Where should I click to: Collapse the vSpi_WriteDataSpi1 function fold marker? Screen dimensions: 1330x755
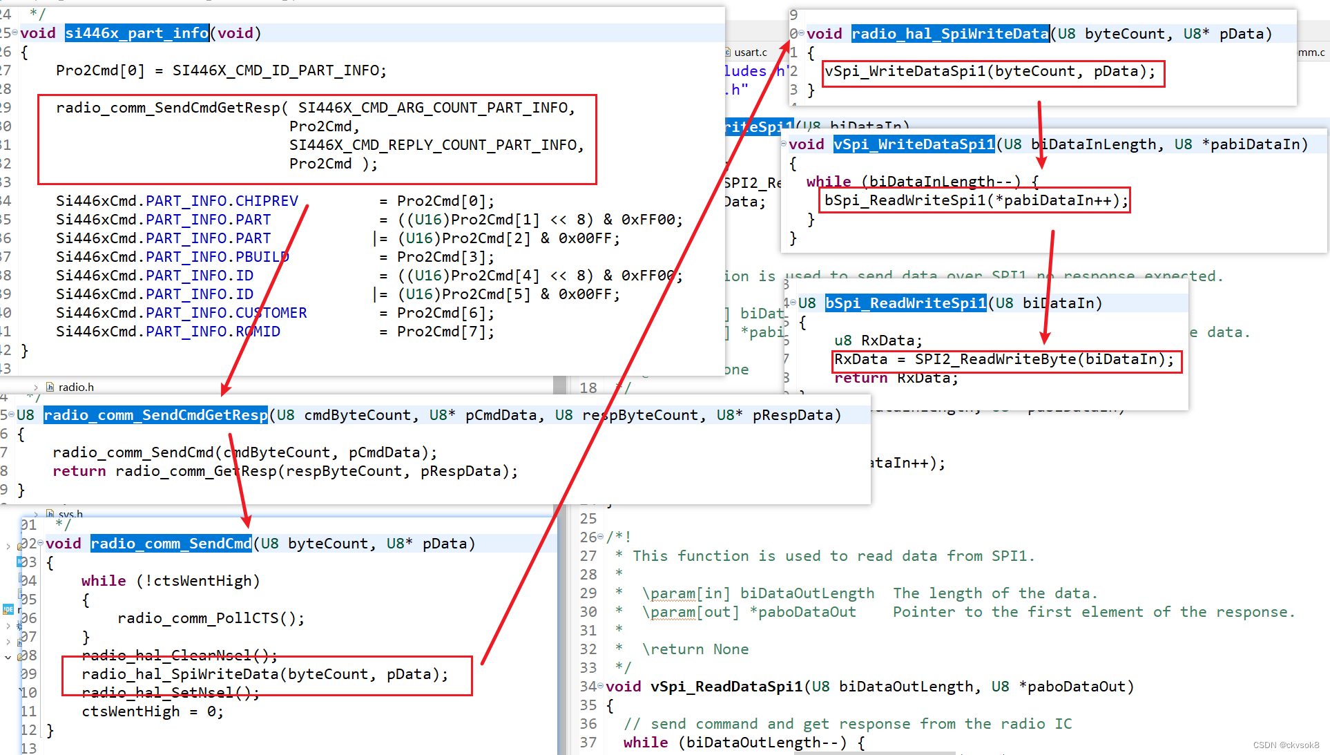(783, 144)
